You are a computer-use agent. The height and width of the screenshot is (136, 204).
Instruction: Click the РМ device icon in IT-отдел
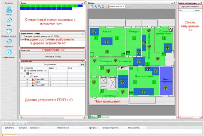pyautogui.click(x=128, y=53)
